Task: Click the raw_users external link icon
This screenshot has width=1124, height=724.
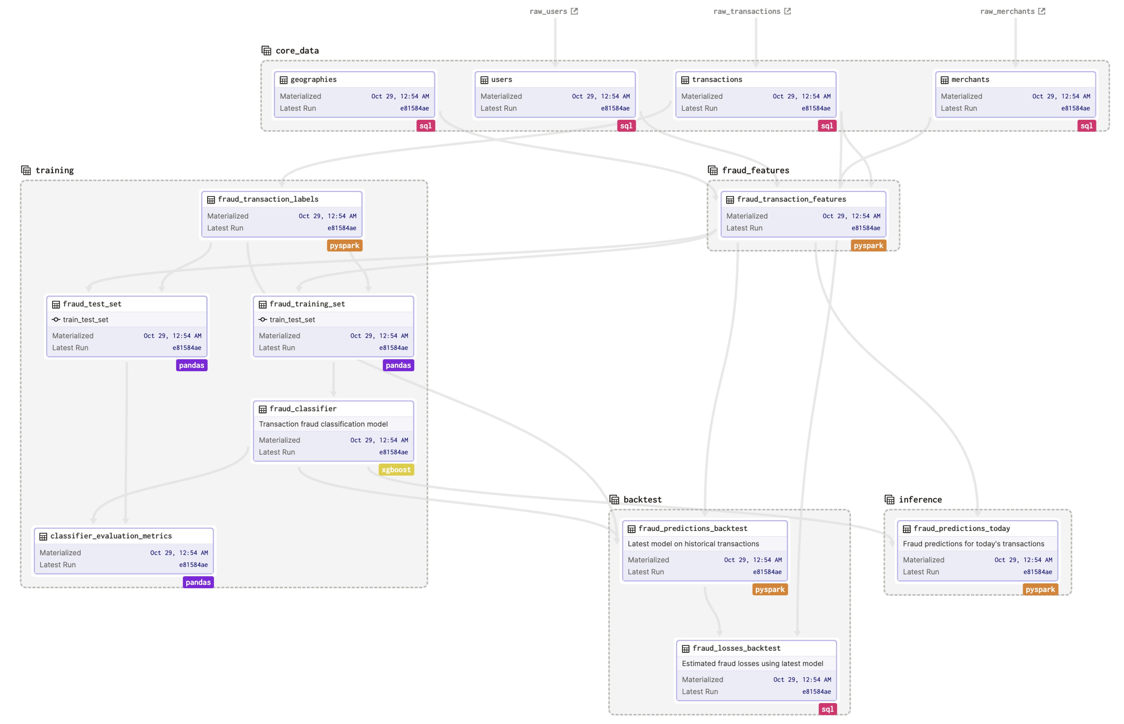Action: click(575, 11)
